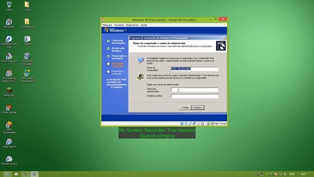The height and width of the screenshot is (177, 314).
Task: Launch Minecraft desktop shortcut
Action: tap(9, 92)
